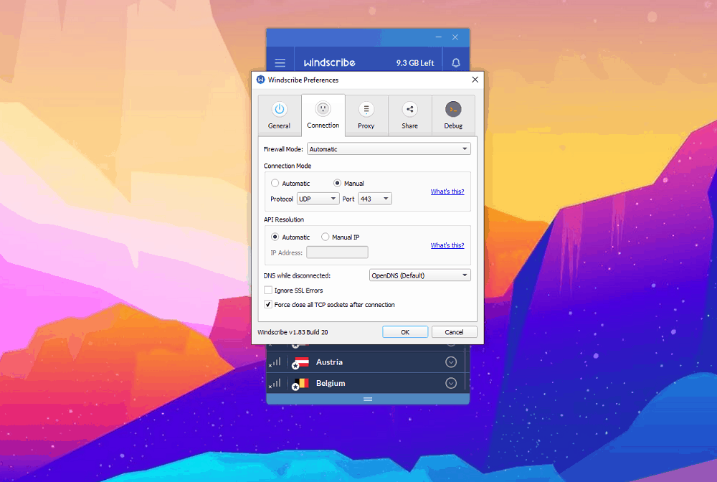Click Belgium signal strength bars

click(x=275, y=384)
